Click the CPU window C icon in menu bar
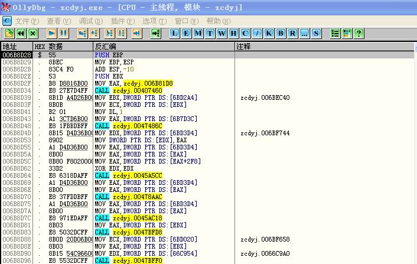This screenshot has width=417, height=264. [7, 21]
